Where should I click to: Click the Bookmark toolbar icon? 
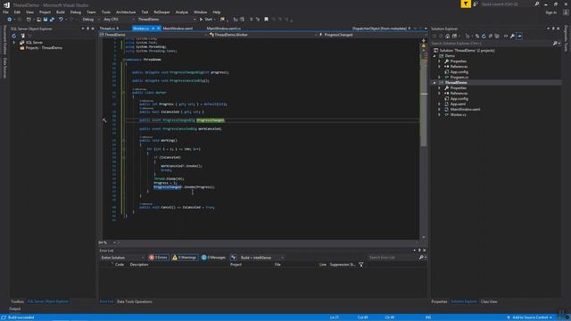266,20
